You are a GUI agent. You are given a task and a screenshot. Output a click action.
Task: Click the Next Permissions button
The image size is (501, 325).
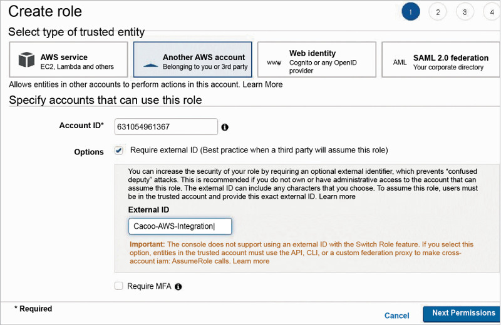pos(462,314)
